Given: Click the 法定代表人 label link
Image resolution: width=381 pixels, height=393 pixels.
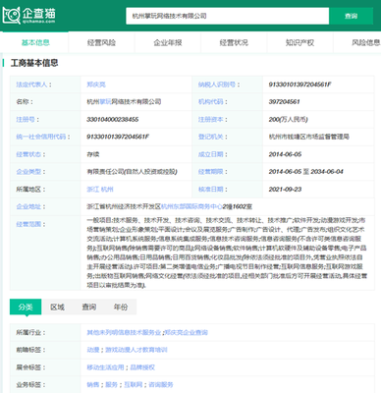Looking at the screenshot, I should (31, 84).
